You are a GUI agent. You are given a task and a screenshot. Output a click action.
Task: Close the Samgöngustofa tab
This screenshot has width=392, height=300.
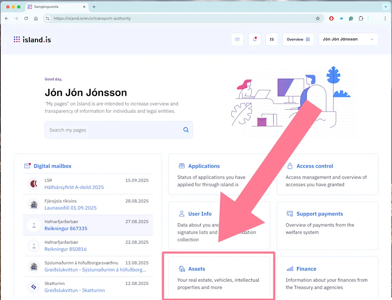pyautogui.click(x=84, y=7)
